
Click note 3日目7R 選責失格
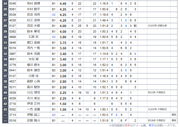(x=157, y=26)
